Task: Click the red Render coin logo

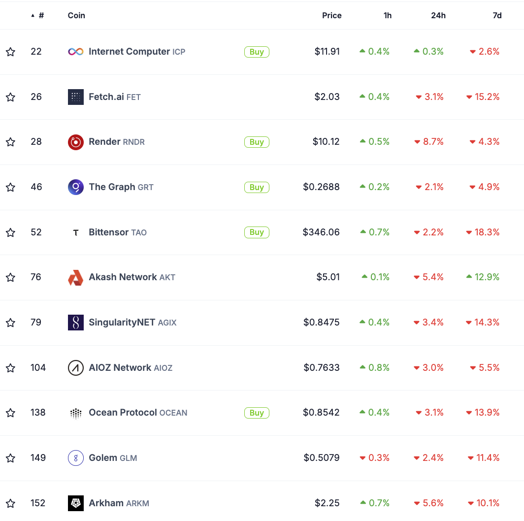Action: click(75, 142)
